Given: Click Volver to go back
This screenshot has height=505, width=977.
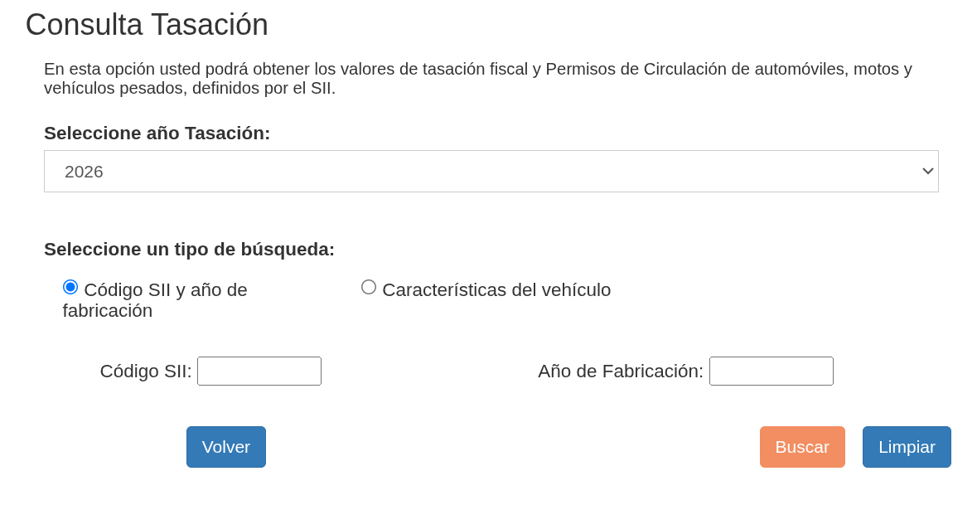Looking at the screenshot, I should pyautogui.click(x=225, y=447).
